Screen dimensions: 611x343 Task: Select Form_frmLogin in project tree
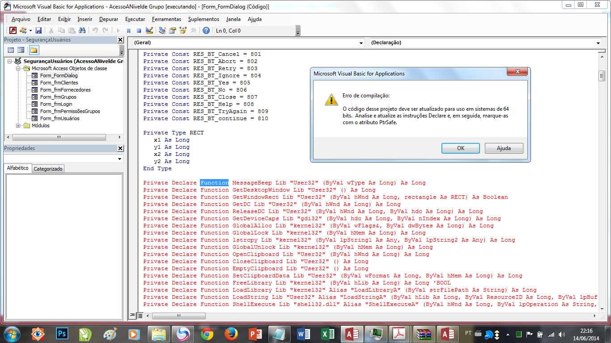(x=56, y=104)
